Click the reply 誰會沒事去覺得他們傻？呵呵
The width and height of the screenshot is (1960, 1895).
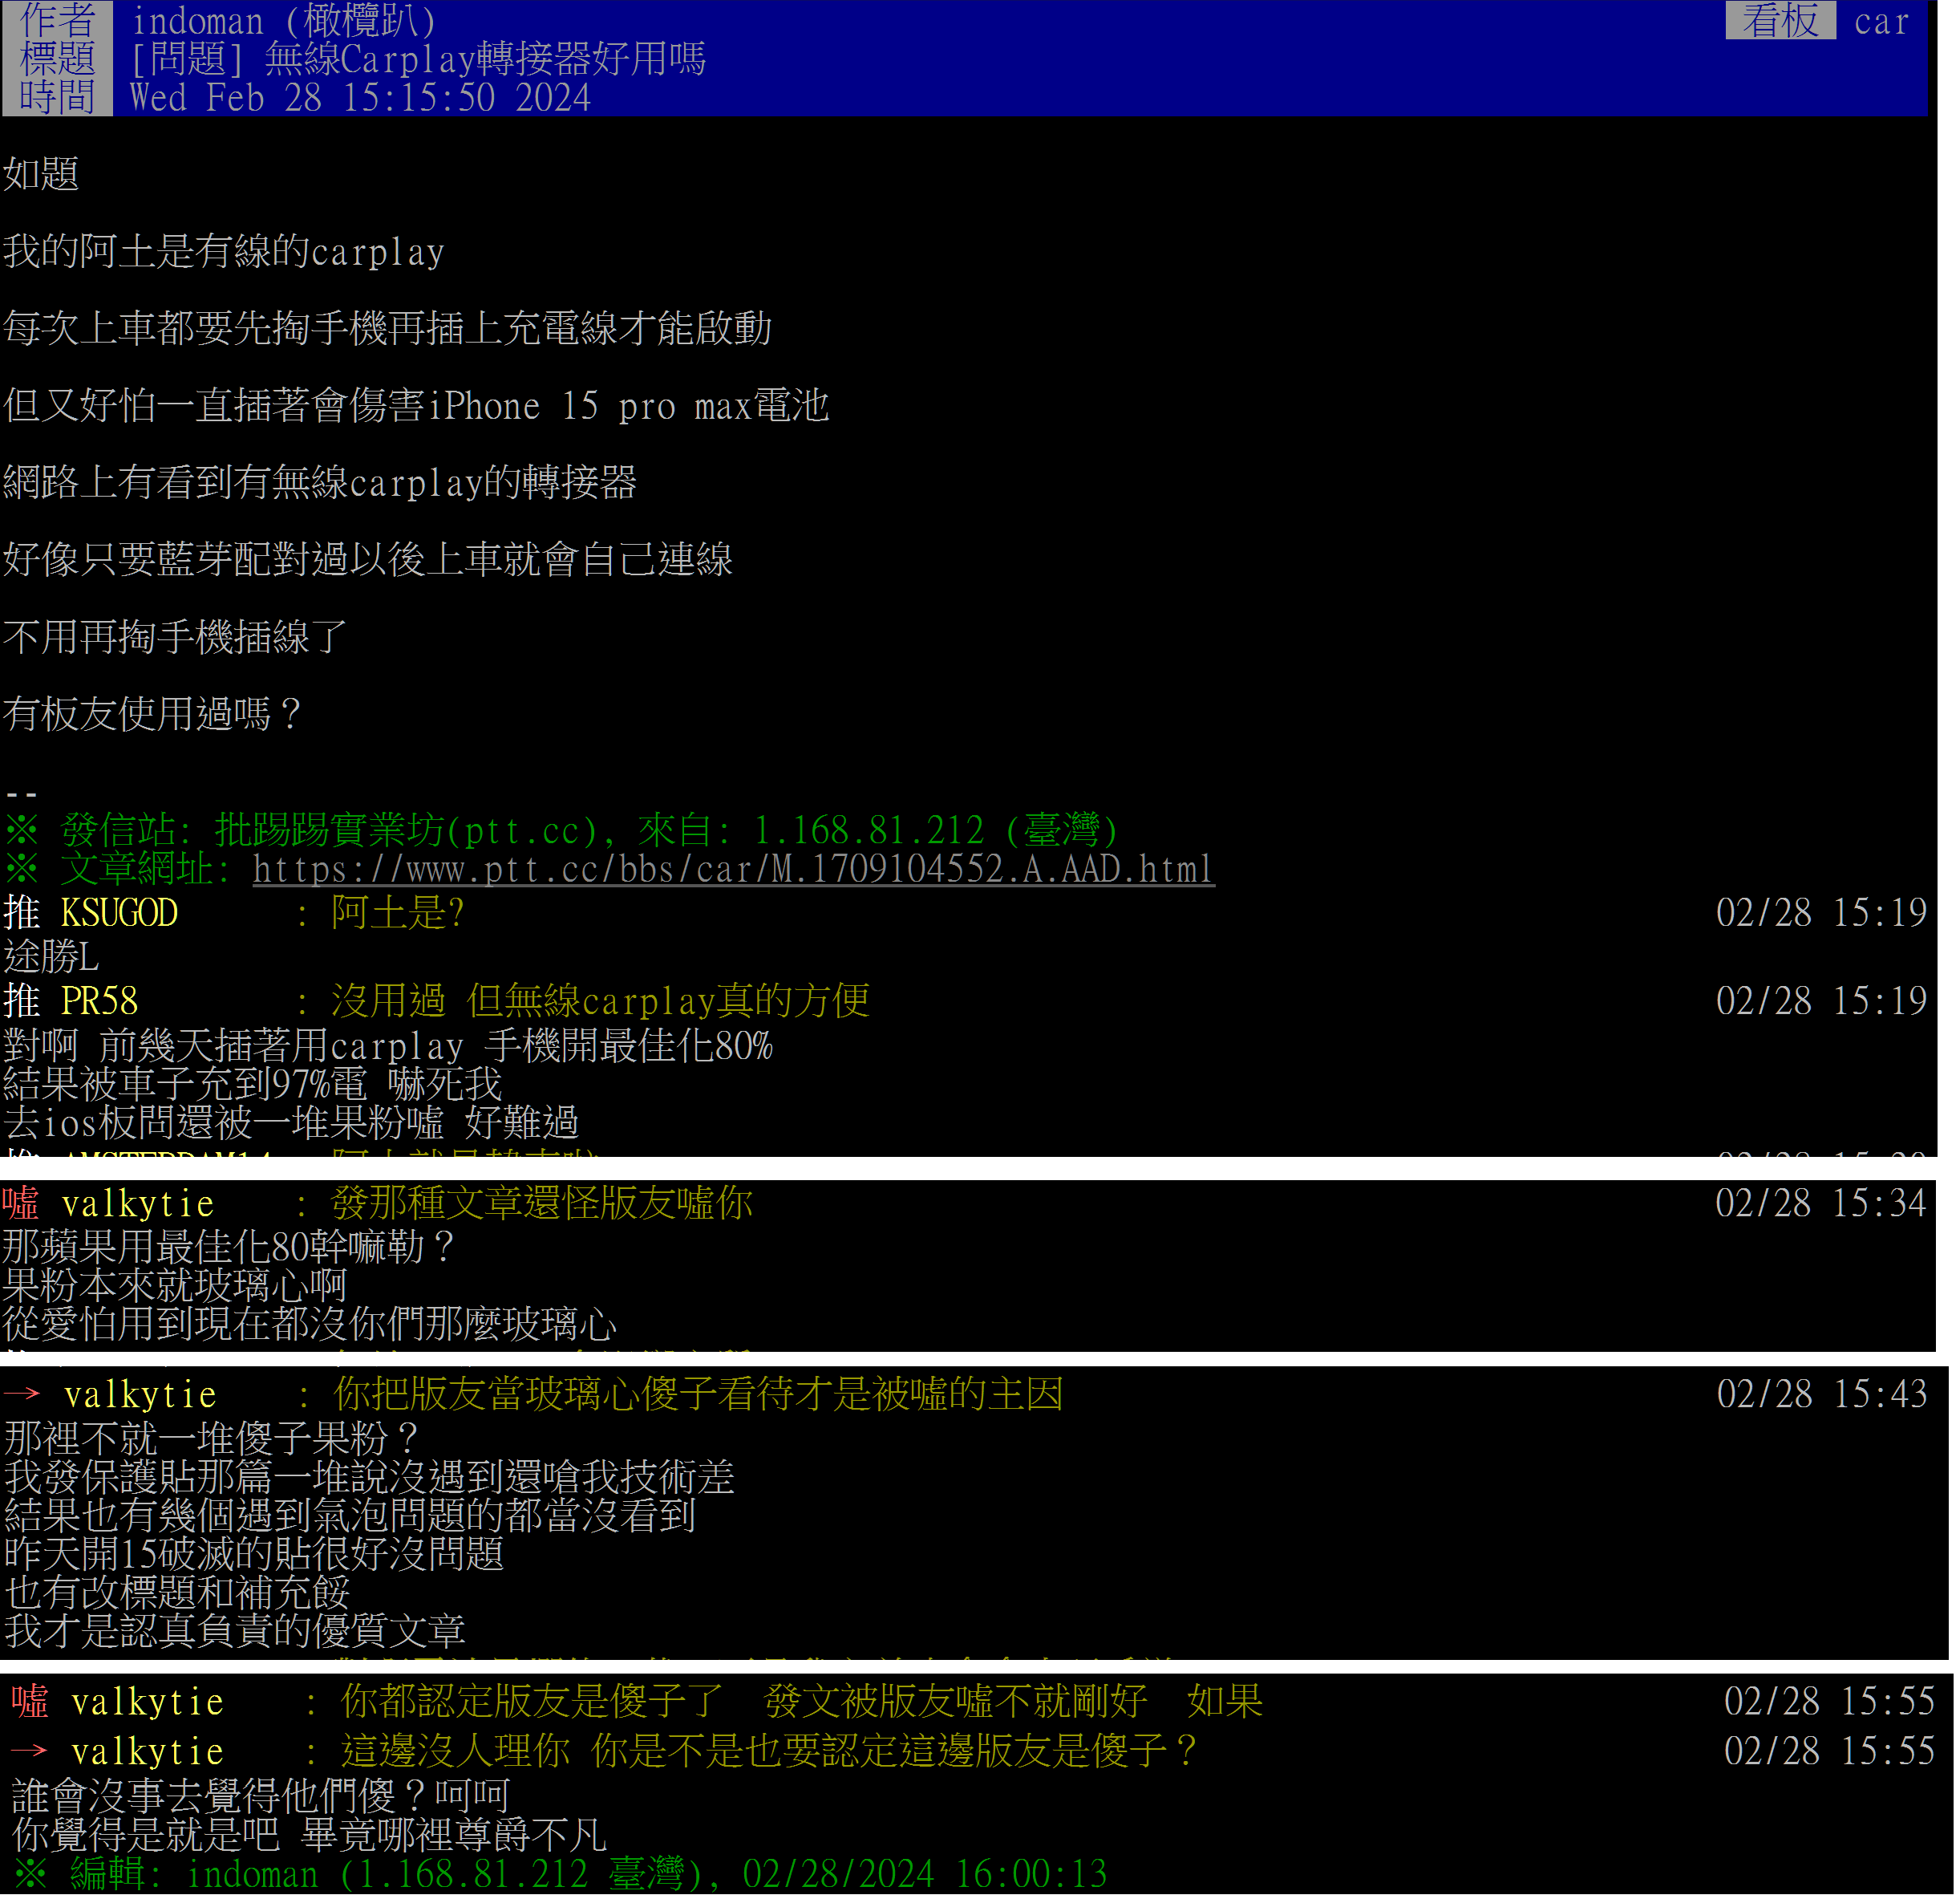260,1796
